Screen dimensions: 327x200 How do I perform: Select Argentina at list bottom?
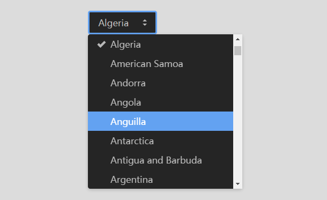(x=161, y=179)
